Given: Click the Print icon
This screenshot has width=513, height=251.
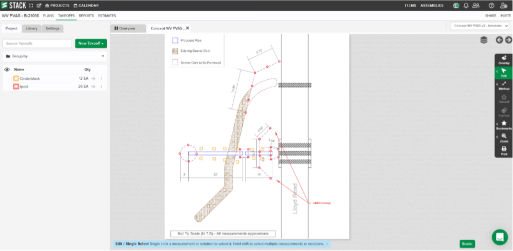Looking at the screenshot, I should coord(504,151).
